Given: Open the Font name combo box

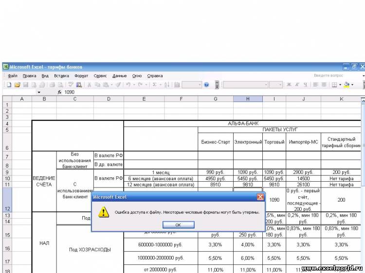Looking at the screenshot, I should pos(246,85).
